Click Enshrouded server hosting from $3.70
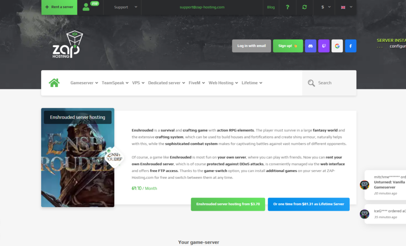The width and height of the screenshot is (406, 246). (x=228, y=204)
